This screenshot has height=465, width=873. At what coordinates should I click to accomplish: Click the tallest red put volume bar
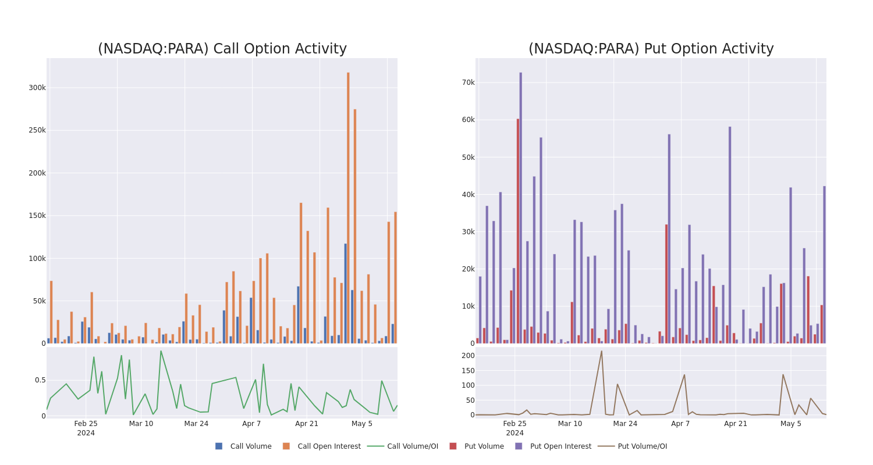point(518,231)
